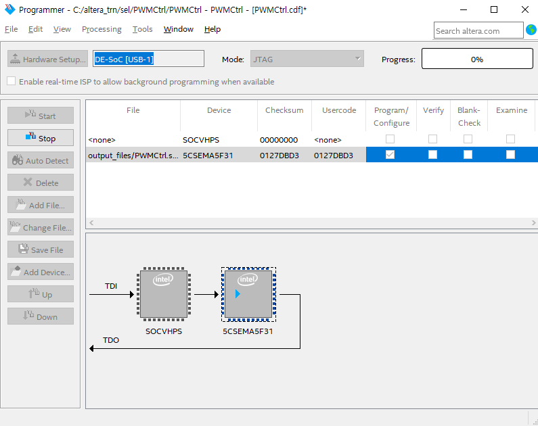
Task: Uncheck Program/Configure for 5CSEMA5F31 row
Action: click(390, 155)
